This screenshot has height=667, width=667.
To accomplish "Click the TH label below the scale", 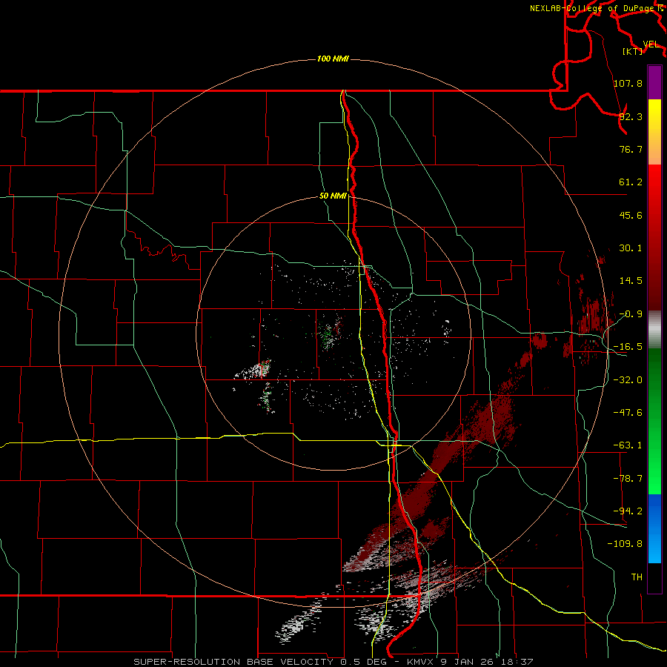I will click(x=637, y=577).
